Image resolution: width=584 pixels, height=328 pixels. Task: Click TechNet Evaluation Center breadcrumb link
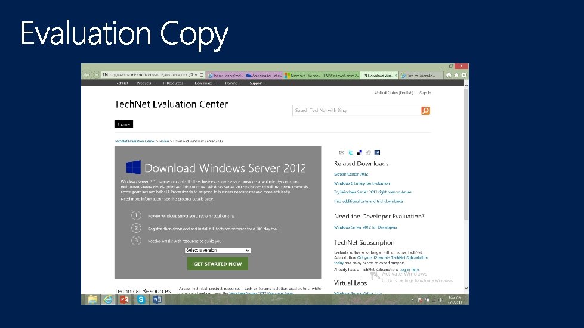(x=134, y=141)
